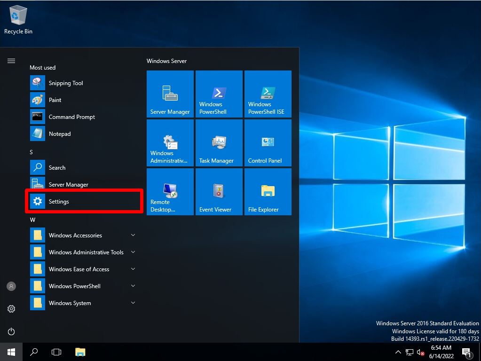The image size is (481, 361).
Task: Click the 'Windows Server' tile group title
Action: (x=166, y=61)
